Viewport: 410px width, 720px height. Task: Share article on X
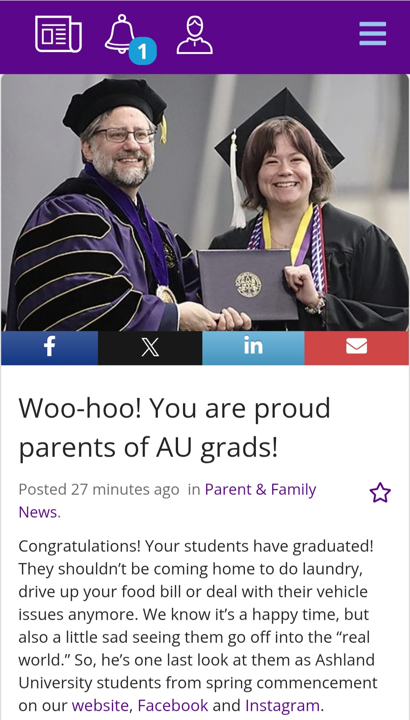[x=150, y=348]
